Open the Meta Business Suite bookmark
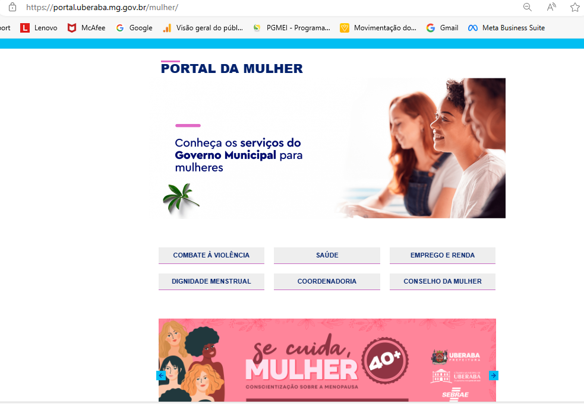Viewport: 584px width, 404px height. (x=507, y=28)
